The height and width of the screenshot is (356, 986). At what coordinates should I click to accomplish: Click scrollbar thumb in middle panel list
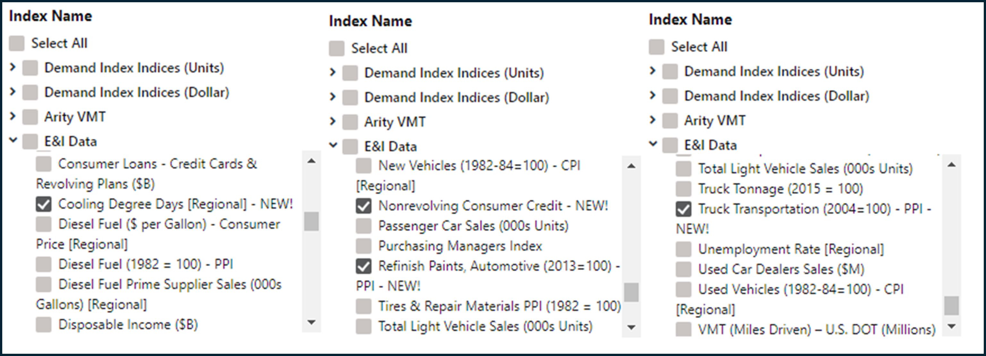[x=631, y=292]
